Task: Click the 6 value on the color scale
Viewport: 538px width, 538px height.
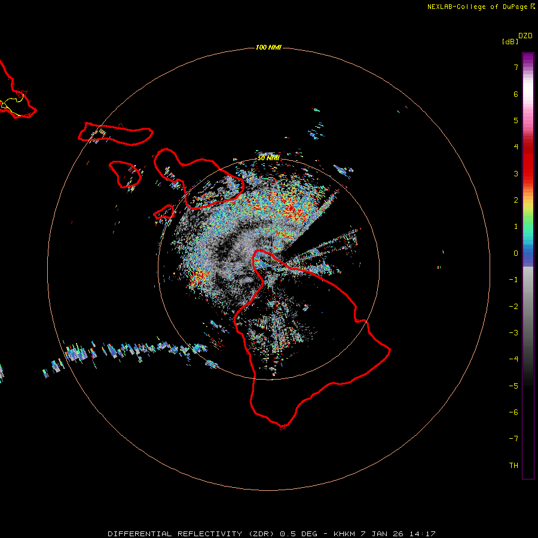Action: click(x=516, y=94)
